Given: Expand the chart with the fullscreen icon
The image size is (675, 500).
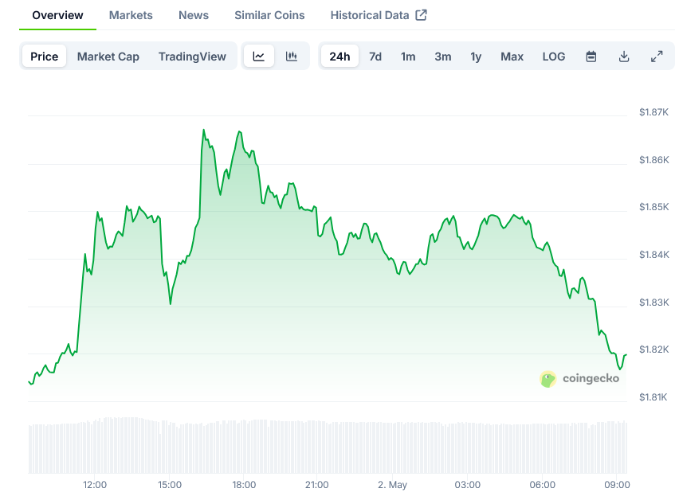Looking at the screenshot, I should coord(657,57).
